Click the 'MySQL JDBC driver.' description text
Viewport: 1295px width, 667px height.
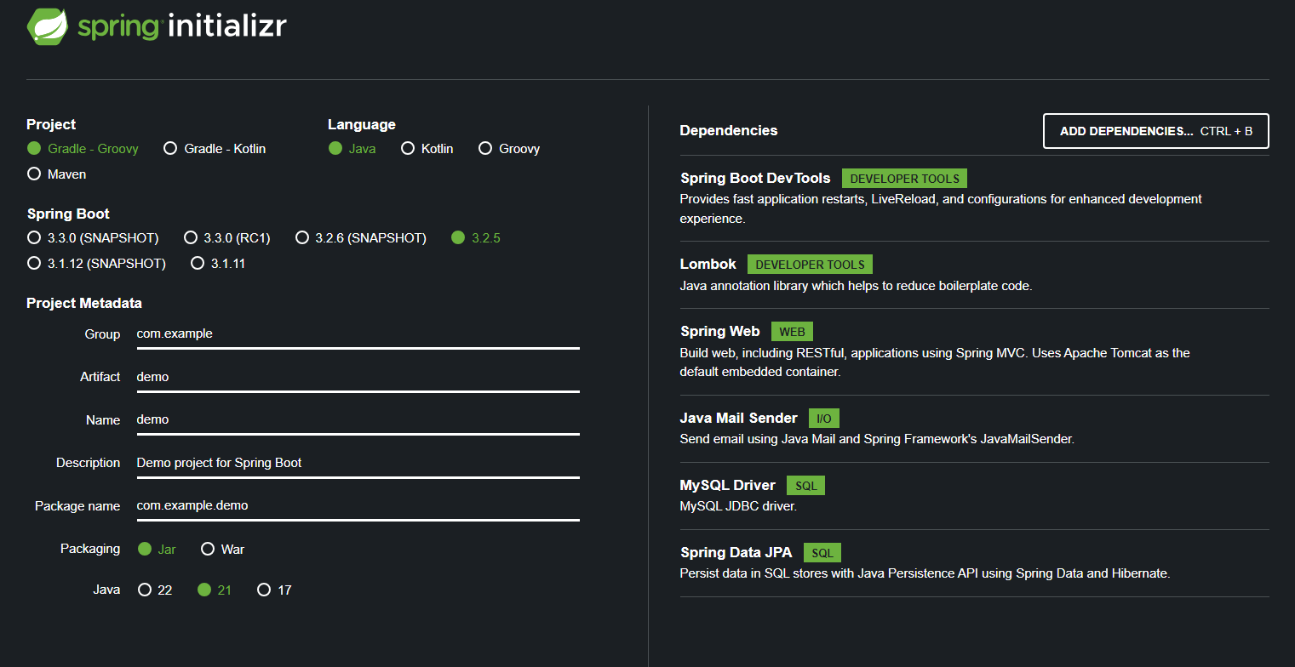[738, 506]
